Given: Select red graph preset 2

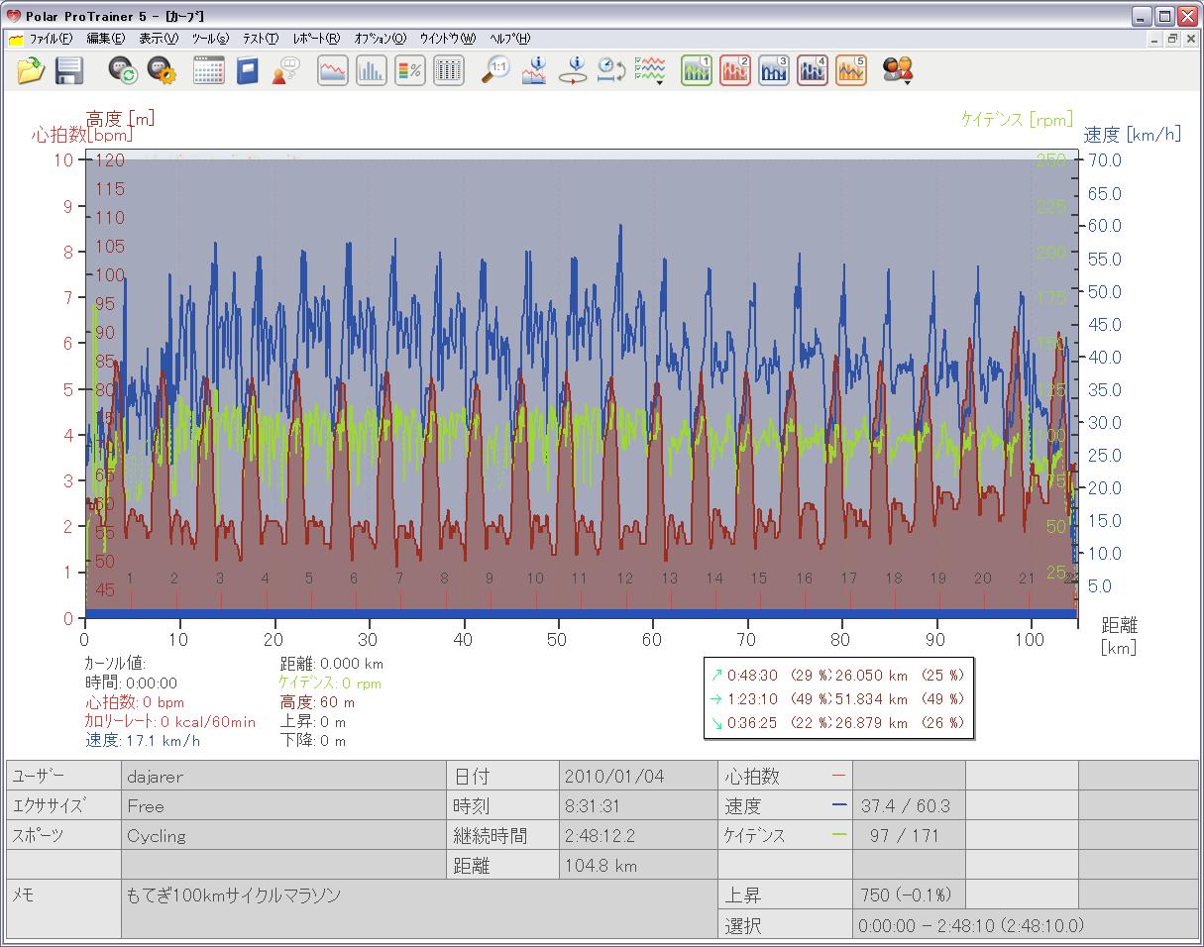Looking at the screenshot, I should pyautogui.click(x=735, y=70).
